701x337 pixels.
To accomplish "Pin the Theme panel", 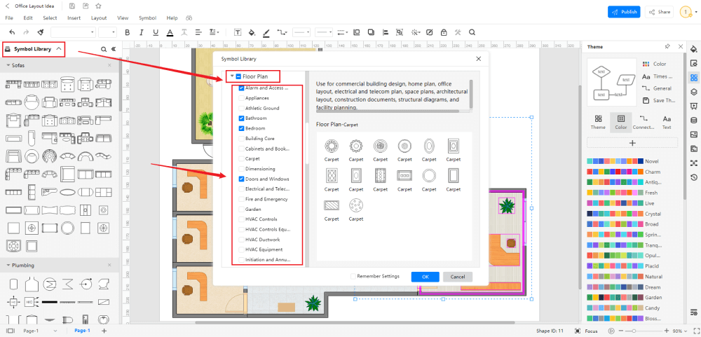I will [x=667, y=47].
